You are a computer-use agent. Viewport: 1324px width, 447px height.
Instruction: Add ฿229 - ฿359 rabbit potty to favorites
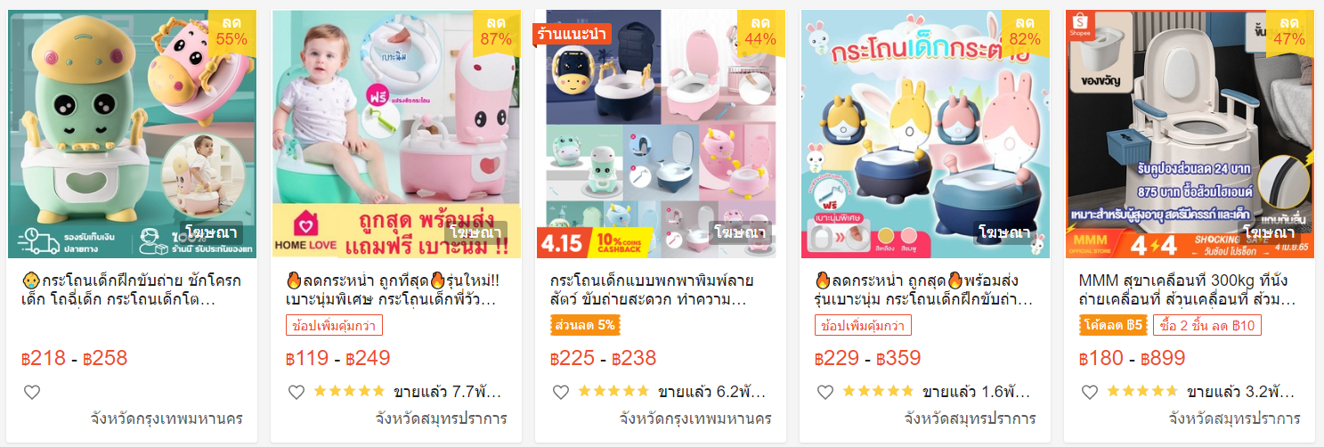(825, 392)
